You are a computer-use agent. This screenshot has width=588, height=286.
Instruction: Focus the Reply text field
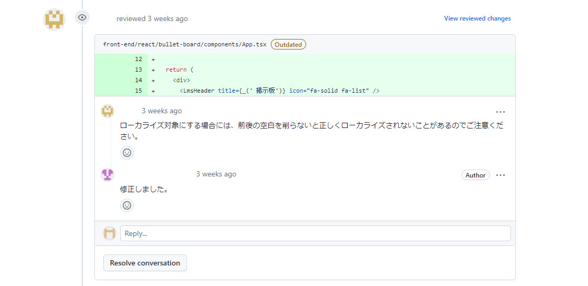tap(315, 233)
